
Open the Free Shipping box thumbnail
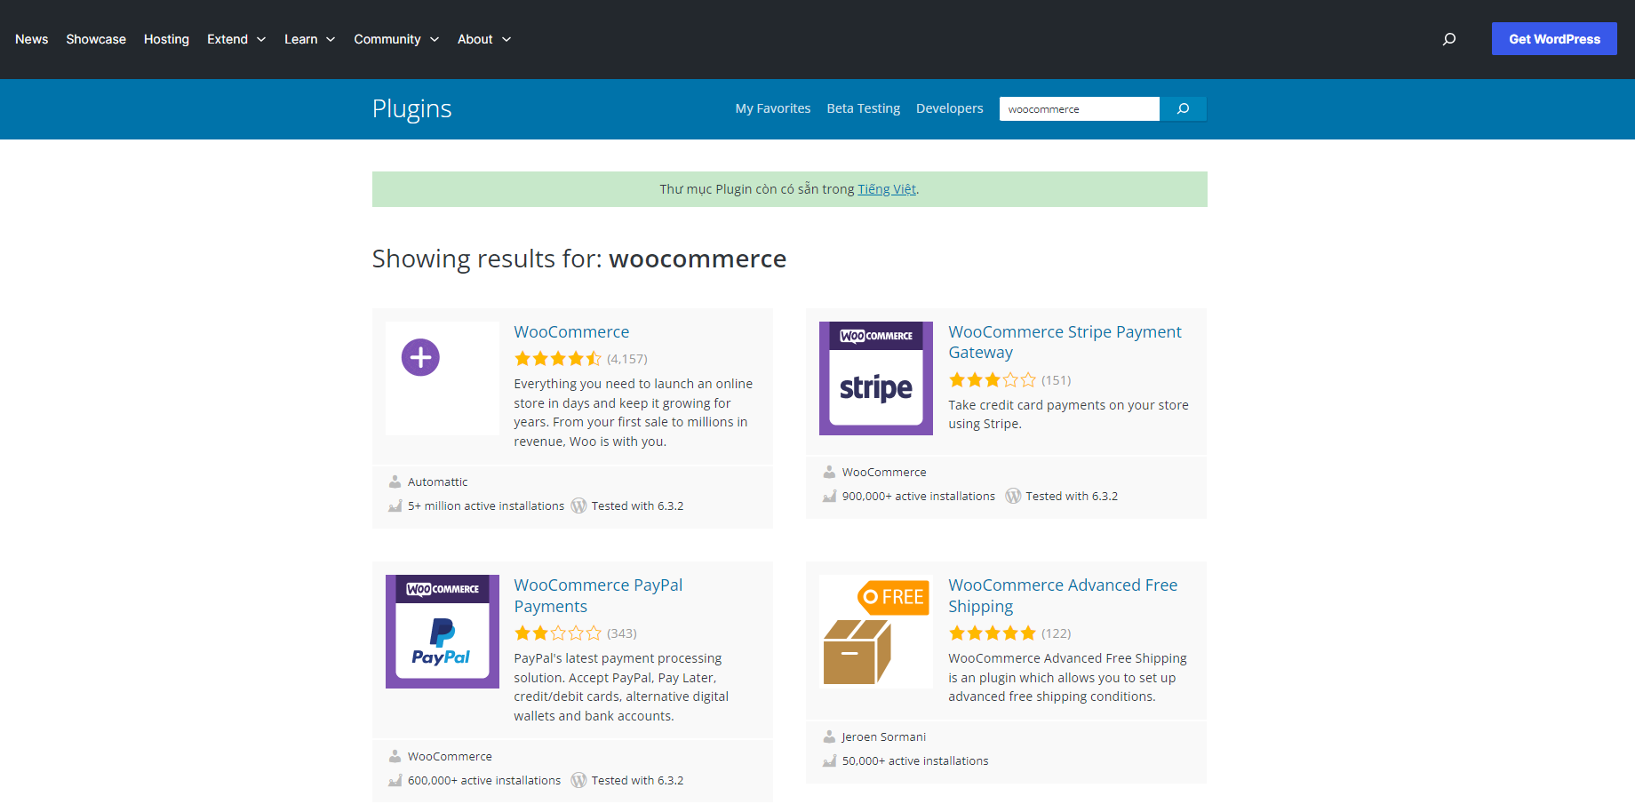[876, 632]
